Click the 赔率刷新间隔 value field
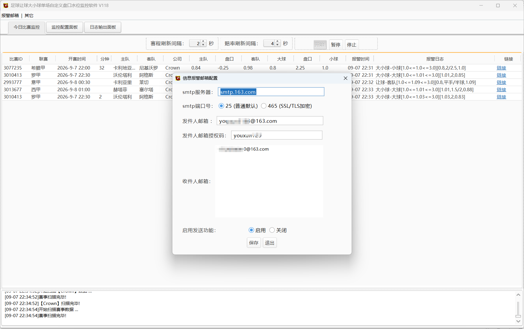This screenshot has height=329, width=524. point(269,43)
